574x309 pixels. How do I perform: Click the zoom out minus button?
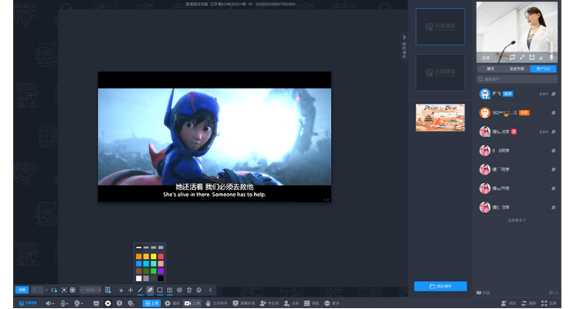click(82, 290)
